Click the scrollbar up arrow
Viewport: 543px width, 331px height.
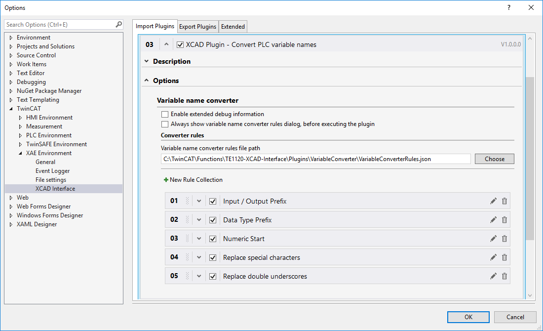530,38
